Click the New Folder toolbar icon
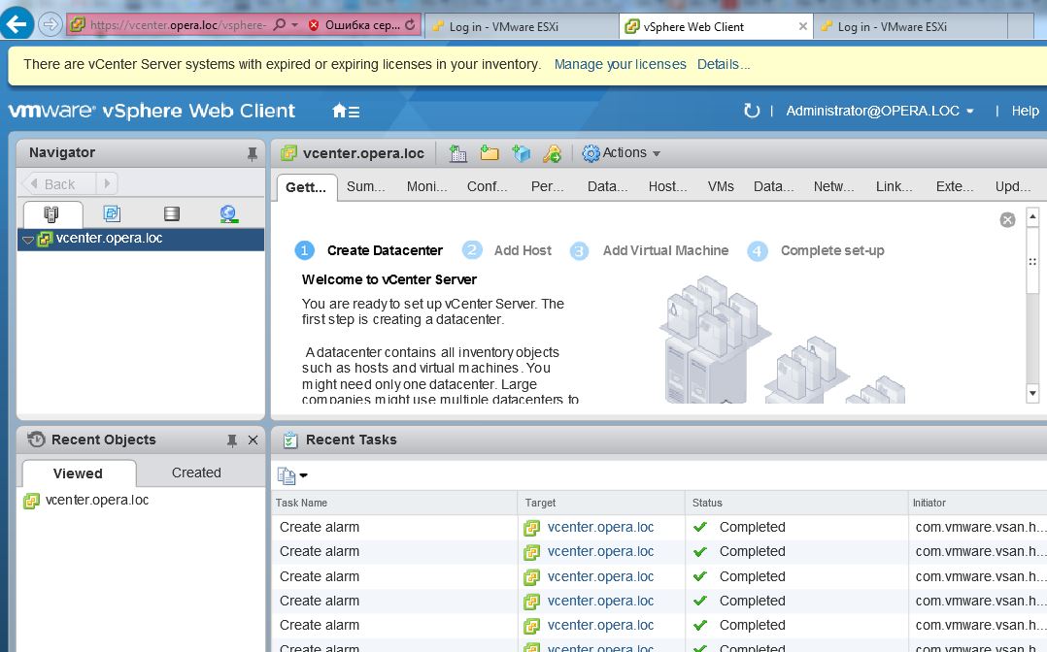Image resolution: width=1047 pixels, height=652 pixels. (490, 153)
